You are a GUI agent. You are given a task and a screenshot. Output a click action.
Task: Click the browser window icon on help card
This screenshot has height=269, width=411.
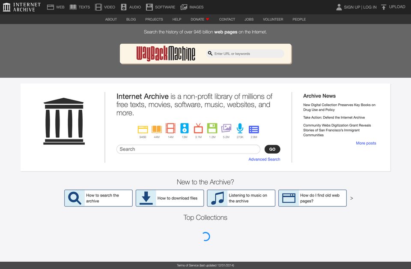coord(289,198)
